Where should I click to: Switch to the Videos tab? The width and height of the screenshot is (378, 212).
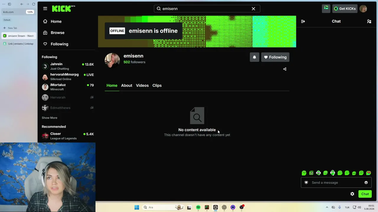point(142,85)
